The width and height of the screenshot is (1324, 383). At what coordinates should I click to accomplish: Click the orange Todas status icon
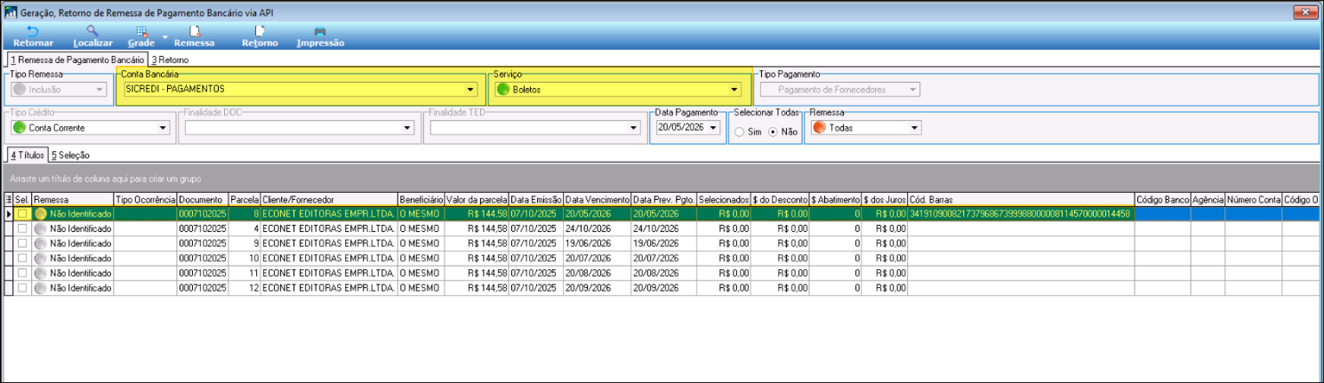820,128
